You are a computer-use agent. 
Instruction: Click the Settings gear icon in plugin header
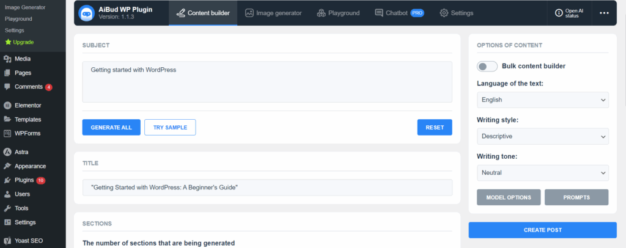click(x=444, y=13)
